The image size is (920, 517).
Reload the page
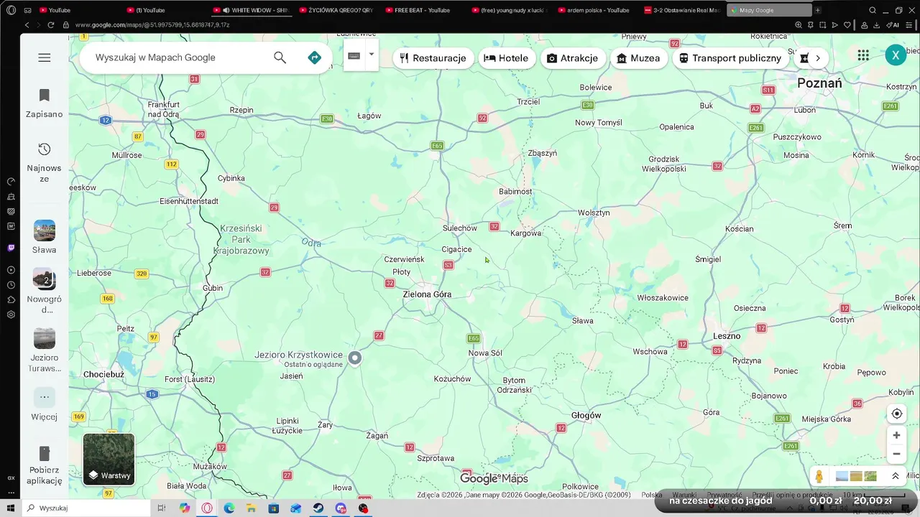(51, 25)
